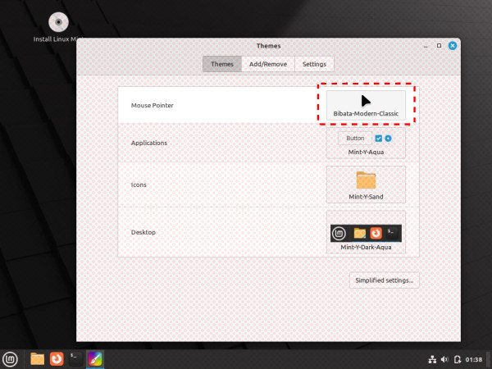Switch to the Themes tab
Image resolution: width=492 pixels, height=369 pixels.
pos(222,64)
